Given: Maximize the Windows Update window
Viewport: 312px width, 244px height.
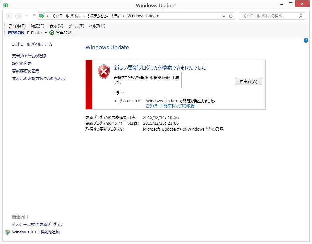Looking at the screenshot, I should [x=291, y=4].
